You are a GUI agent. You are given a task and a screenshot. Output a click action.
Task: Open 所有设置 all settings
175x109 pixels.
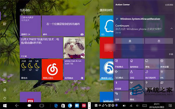(167, 64)
